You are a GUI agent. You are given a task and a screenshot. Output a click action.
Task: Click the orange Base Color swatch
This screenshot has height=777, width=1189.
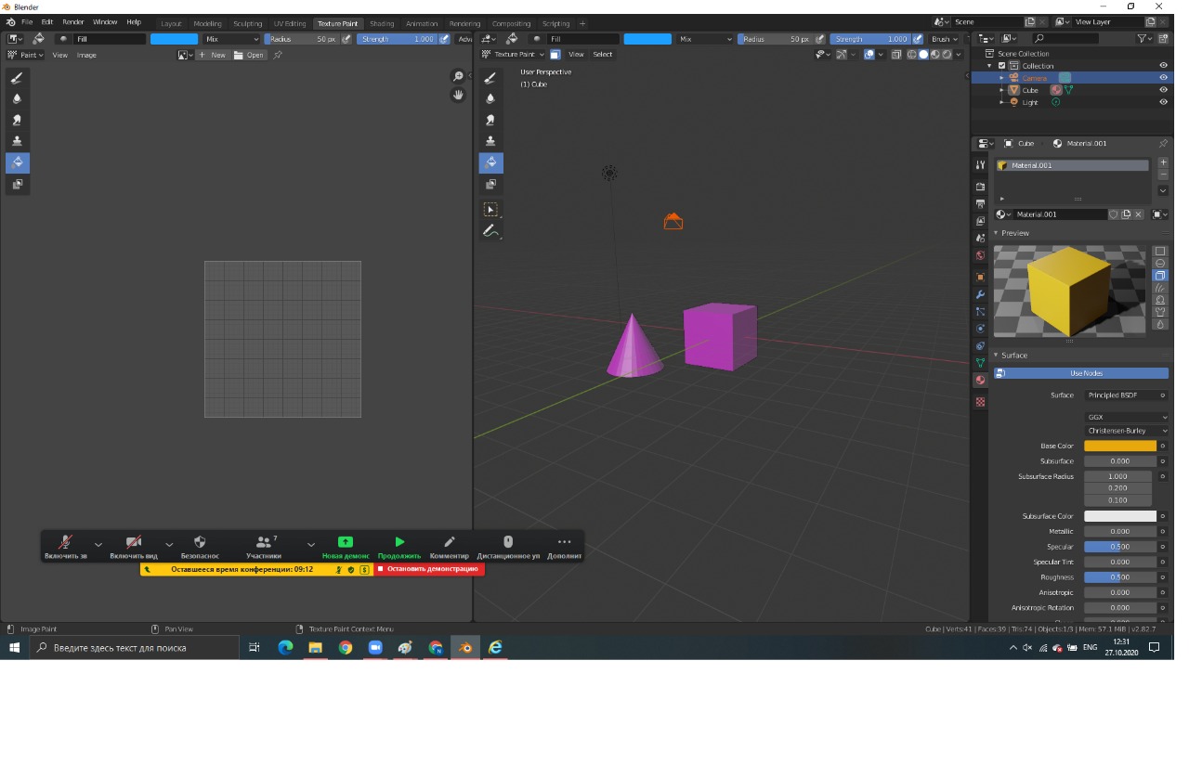[x=1120, y=447]
